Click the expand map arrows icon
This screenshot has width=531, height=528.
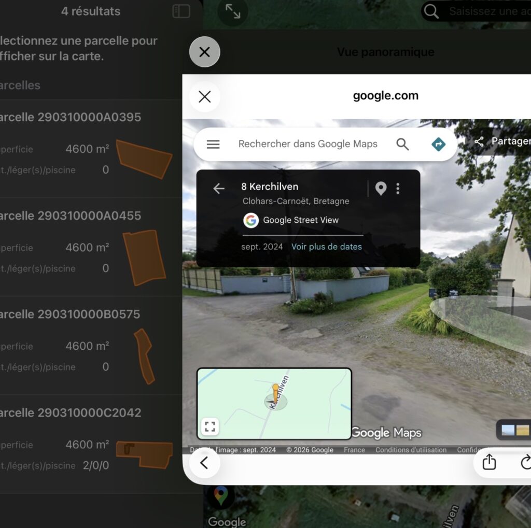233,11
